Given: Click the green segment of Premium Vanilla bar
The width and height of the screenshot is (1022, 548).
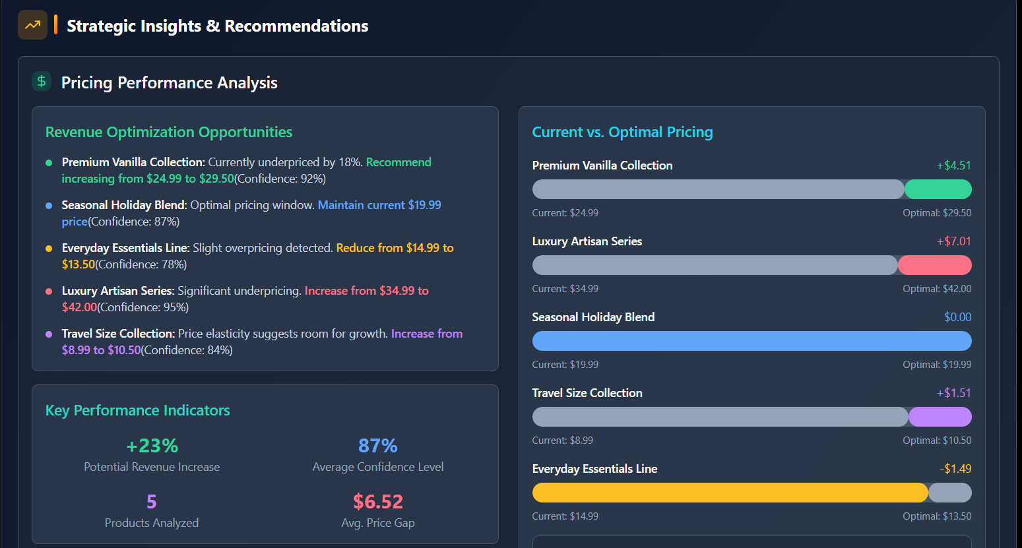Looking at the screenshot, I should pos(938,189).
